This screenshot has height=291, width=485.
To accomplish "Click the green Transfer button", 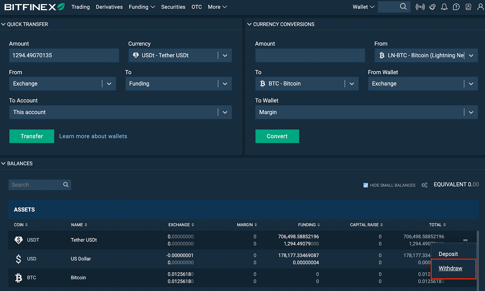I will click(32, 136).
